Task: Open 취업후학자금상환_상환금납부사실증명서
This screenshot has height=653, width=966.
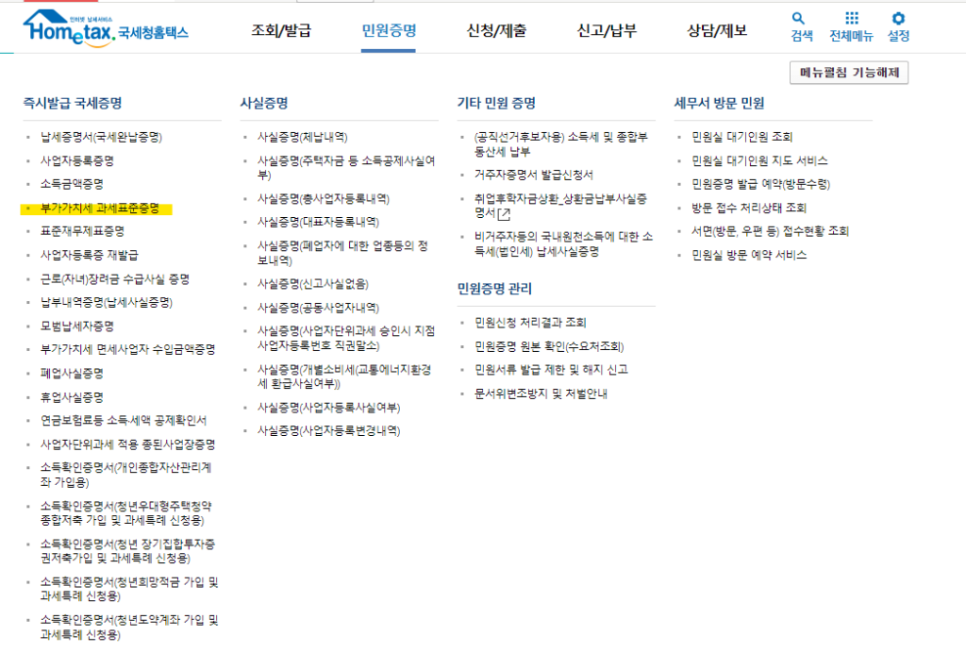Action: 560,206
